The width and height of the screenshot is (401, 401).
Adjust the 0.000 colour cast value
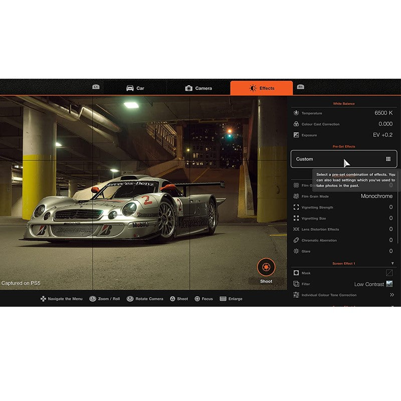[385, 124]
